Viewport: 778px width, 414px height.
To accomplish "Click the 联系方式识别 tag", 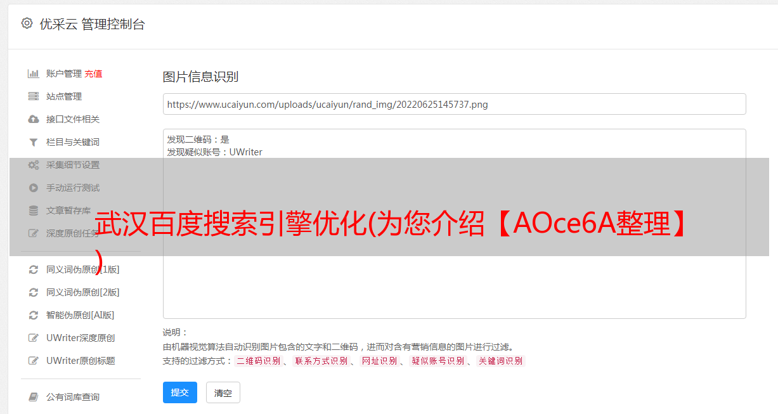I will pyautogui.click(x=321, y=361).
